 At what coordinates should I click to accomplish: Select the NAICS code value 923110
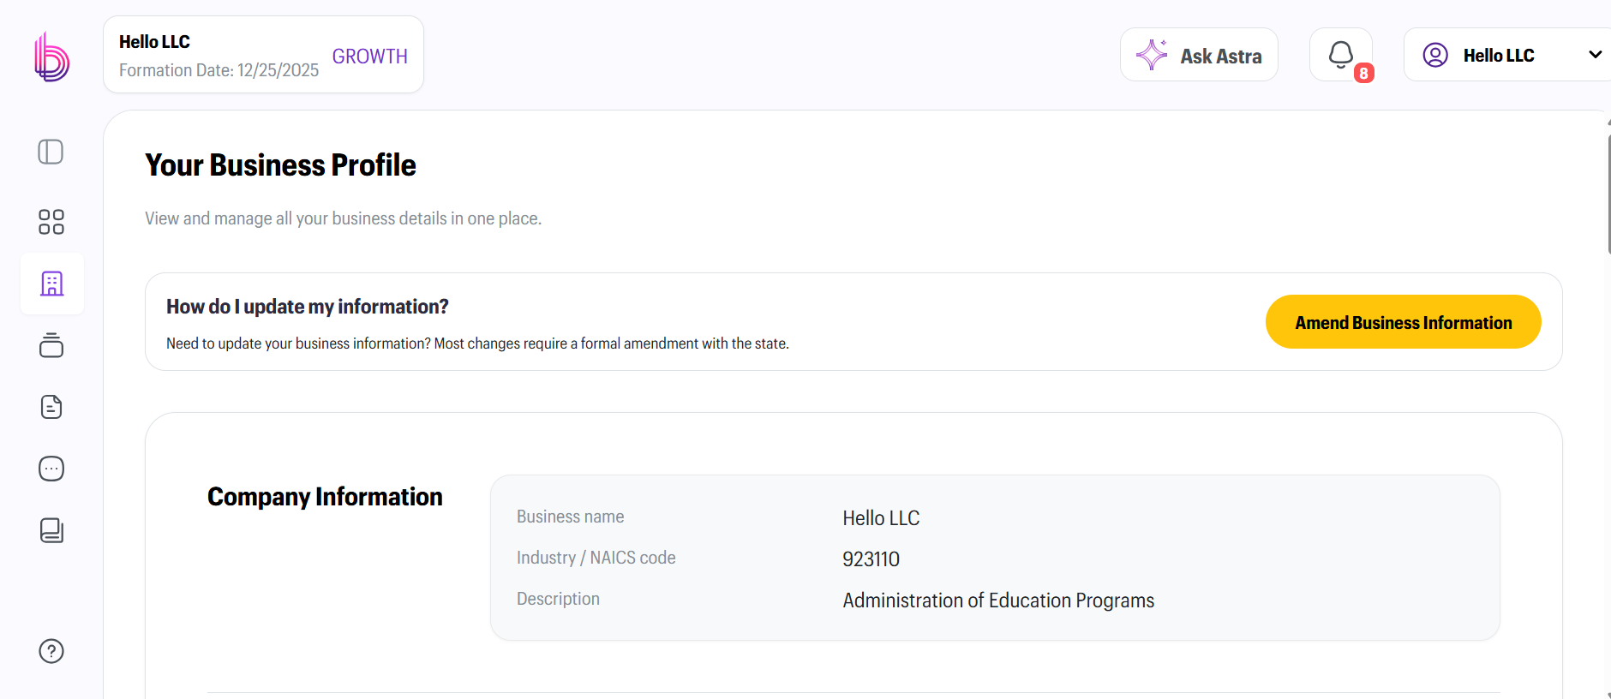(871, 559)
